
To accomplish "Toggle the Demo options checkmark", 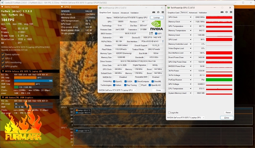I will (x=3, y=54).
